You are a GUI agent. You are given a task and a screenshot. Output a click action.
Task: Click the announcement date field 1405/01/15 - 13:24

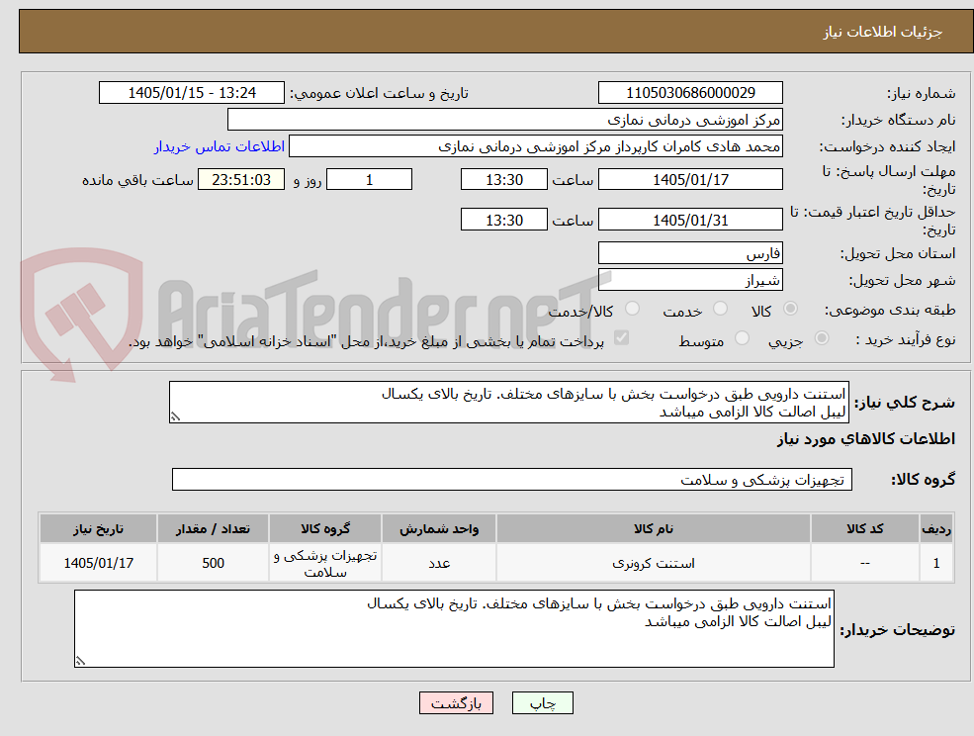191,93
